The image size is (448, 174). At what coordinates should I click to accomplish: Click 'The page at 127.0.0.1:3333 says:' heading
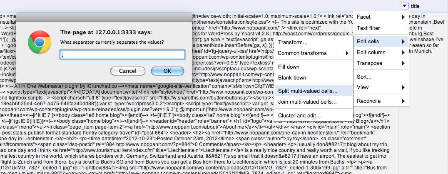click(x=106, y=32)
